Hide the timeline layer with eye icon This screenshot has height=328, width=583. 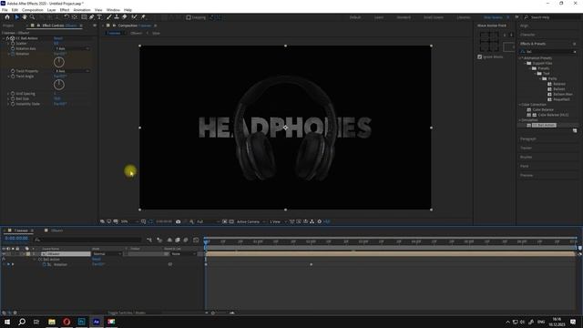[4, 254]
